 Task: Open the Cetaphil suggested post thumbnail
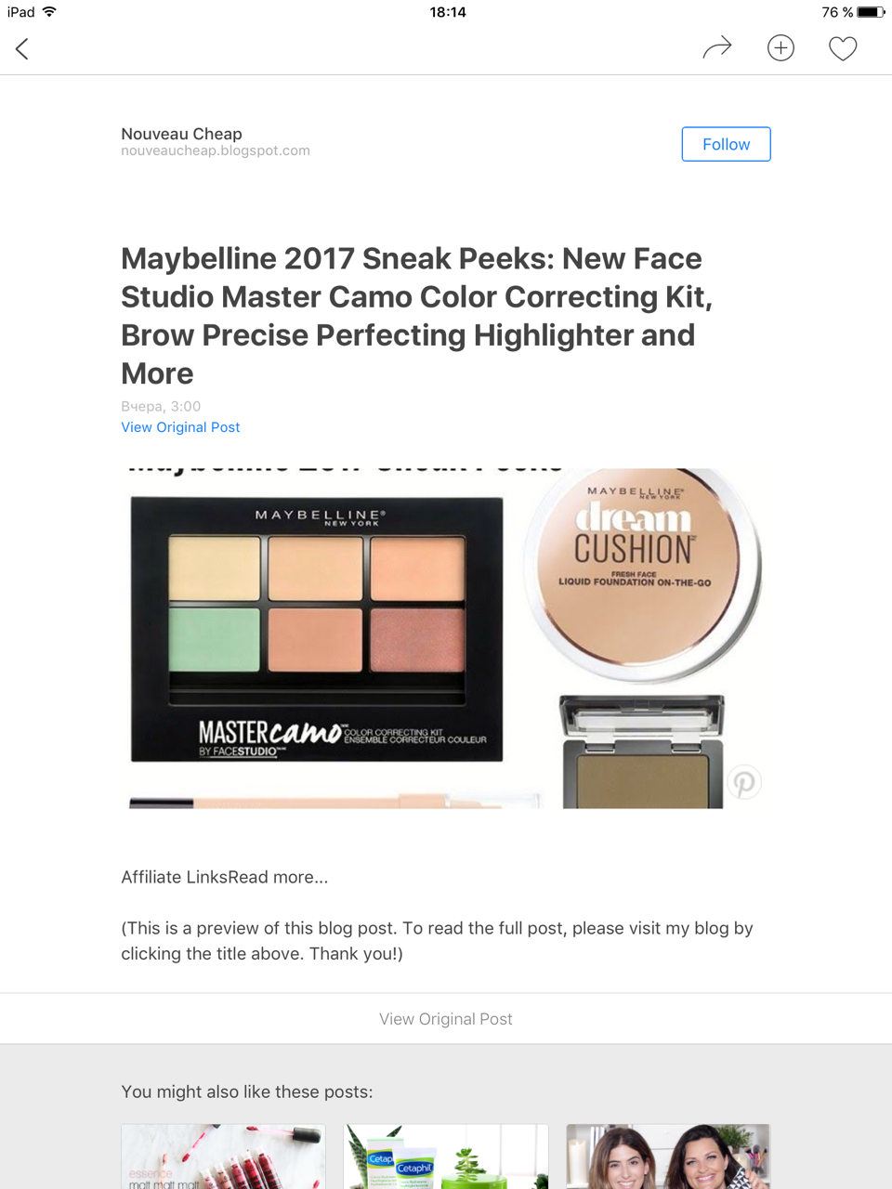click(446, 1156)
